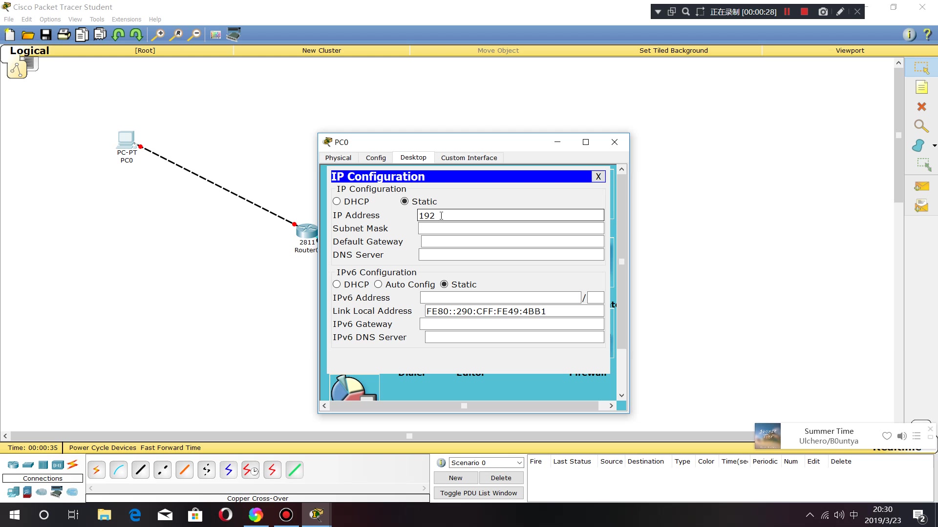Click the Power Cycle Devices icon

(103, 447)
